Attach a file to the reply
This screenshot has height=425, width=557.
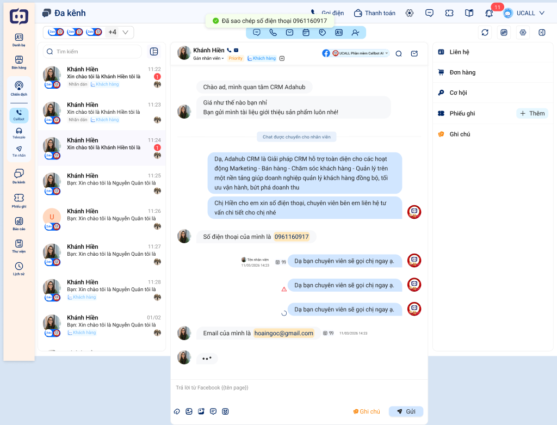click(x=177, y=411)
